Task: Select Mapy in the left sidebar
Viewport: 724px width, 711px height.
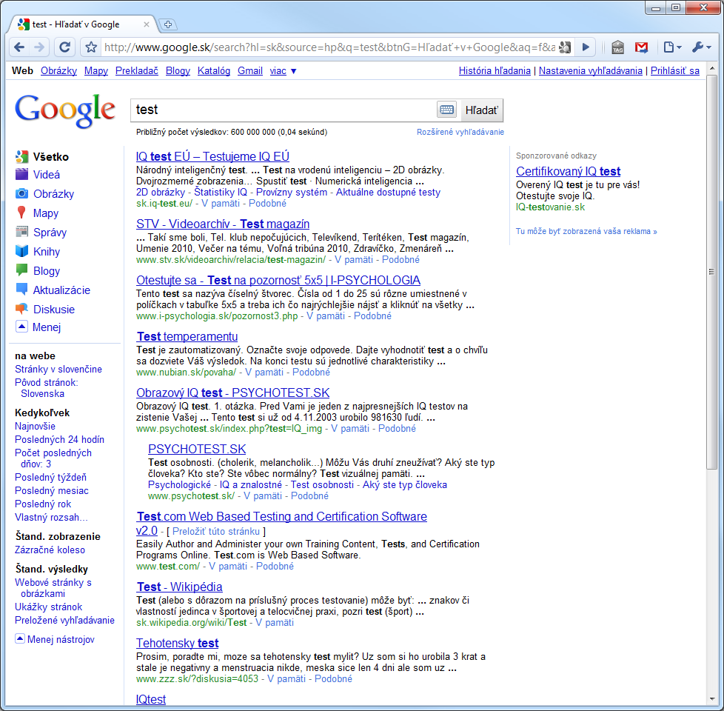Action: pyautogui.click(x=46, y=213)
